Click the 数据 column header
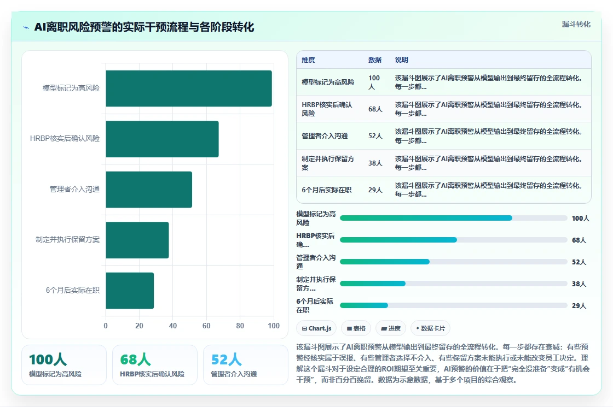The image size is (613, 407). [374, 60]
